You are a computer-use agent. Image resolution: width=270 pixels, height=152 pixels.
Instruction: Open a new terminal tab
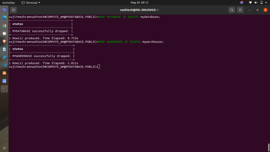click(13, 10)
